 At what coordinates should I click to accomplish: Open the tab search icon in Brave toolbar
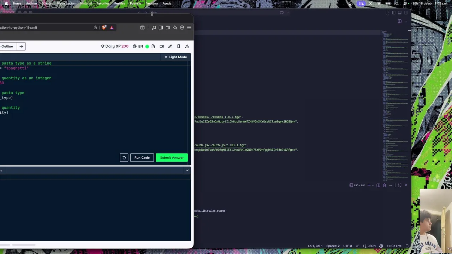click(x=142, y=28)
